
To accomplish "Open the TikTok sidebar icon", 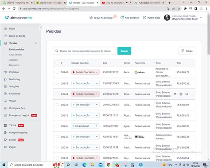I will pos(5,125).
